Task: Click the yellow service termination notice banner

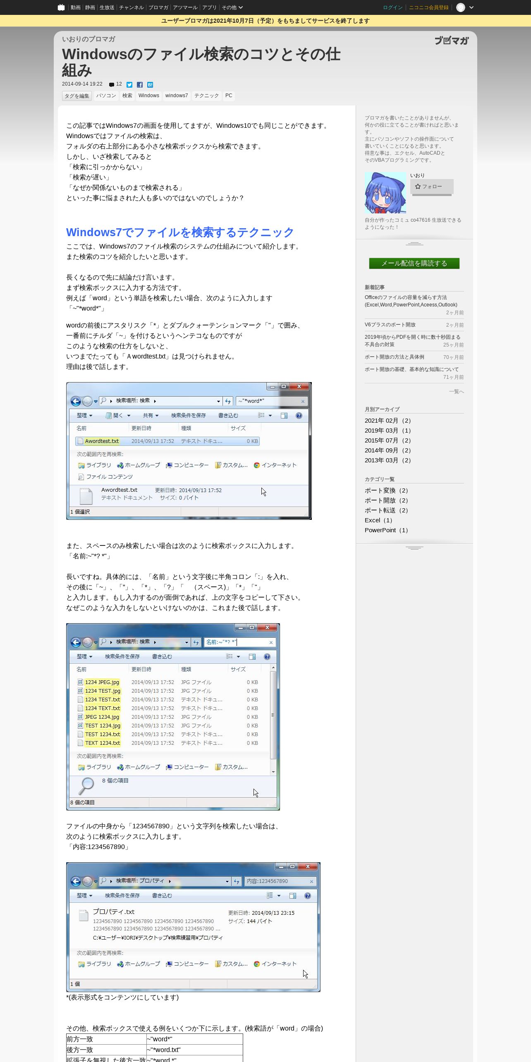Action: click(x=265, y=21)
